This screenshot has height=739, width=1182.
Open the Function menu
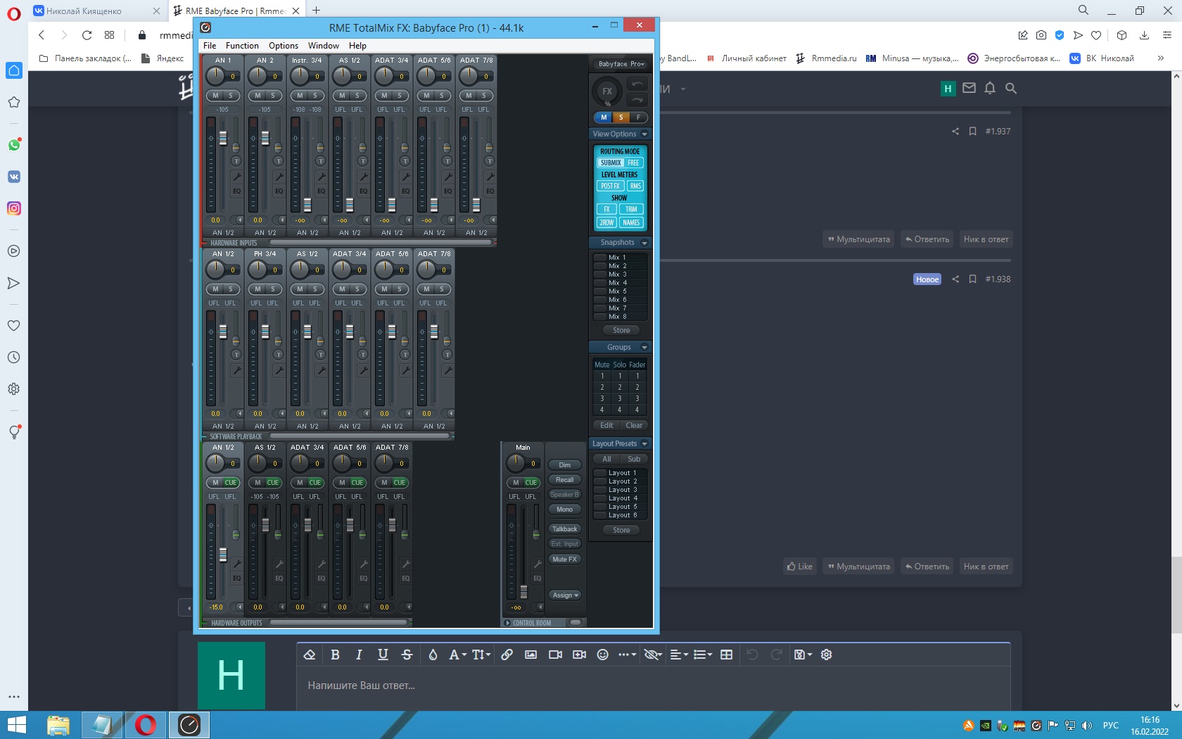[242, 46]
